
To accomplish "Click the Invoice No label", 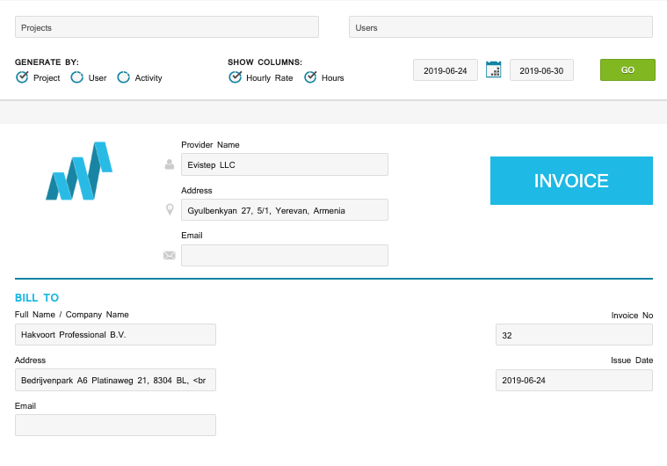I will [632, 316].
